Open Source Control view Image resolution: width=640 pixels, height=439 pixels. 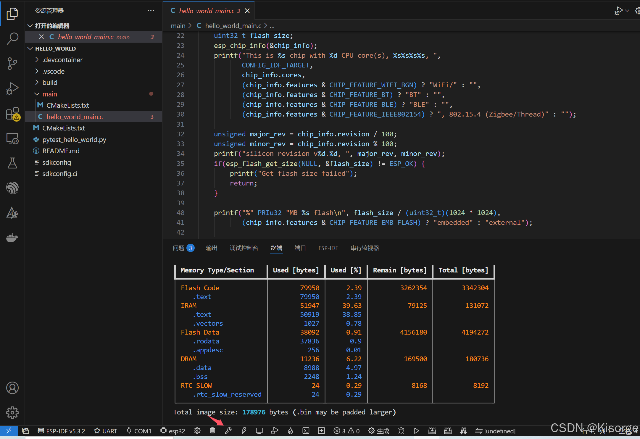pyautogui.click(x=12, y=64)
